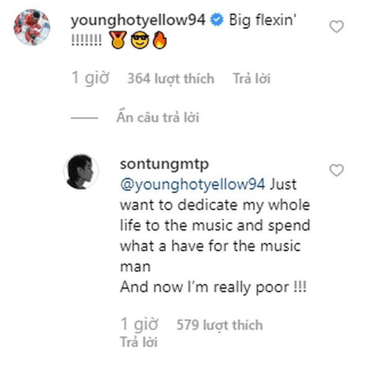Click the sunglasses face emoji
Viewport: 372px width, 372px height.
[x=138, y=42]
